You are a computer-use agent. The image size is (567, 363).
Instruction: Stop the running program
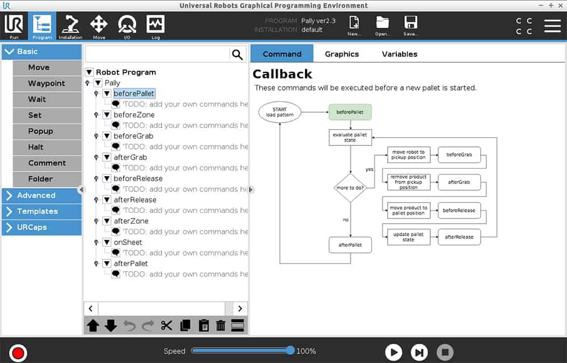[445, 352]
